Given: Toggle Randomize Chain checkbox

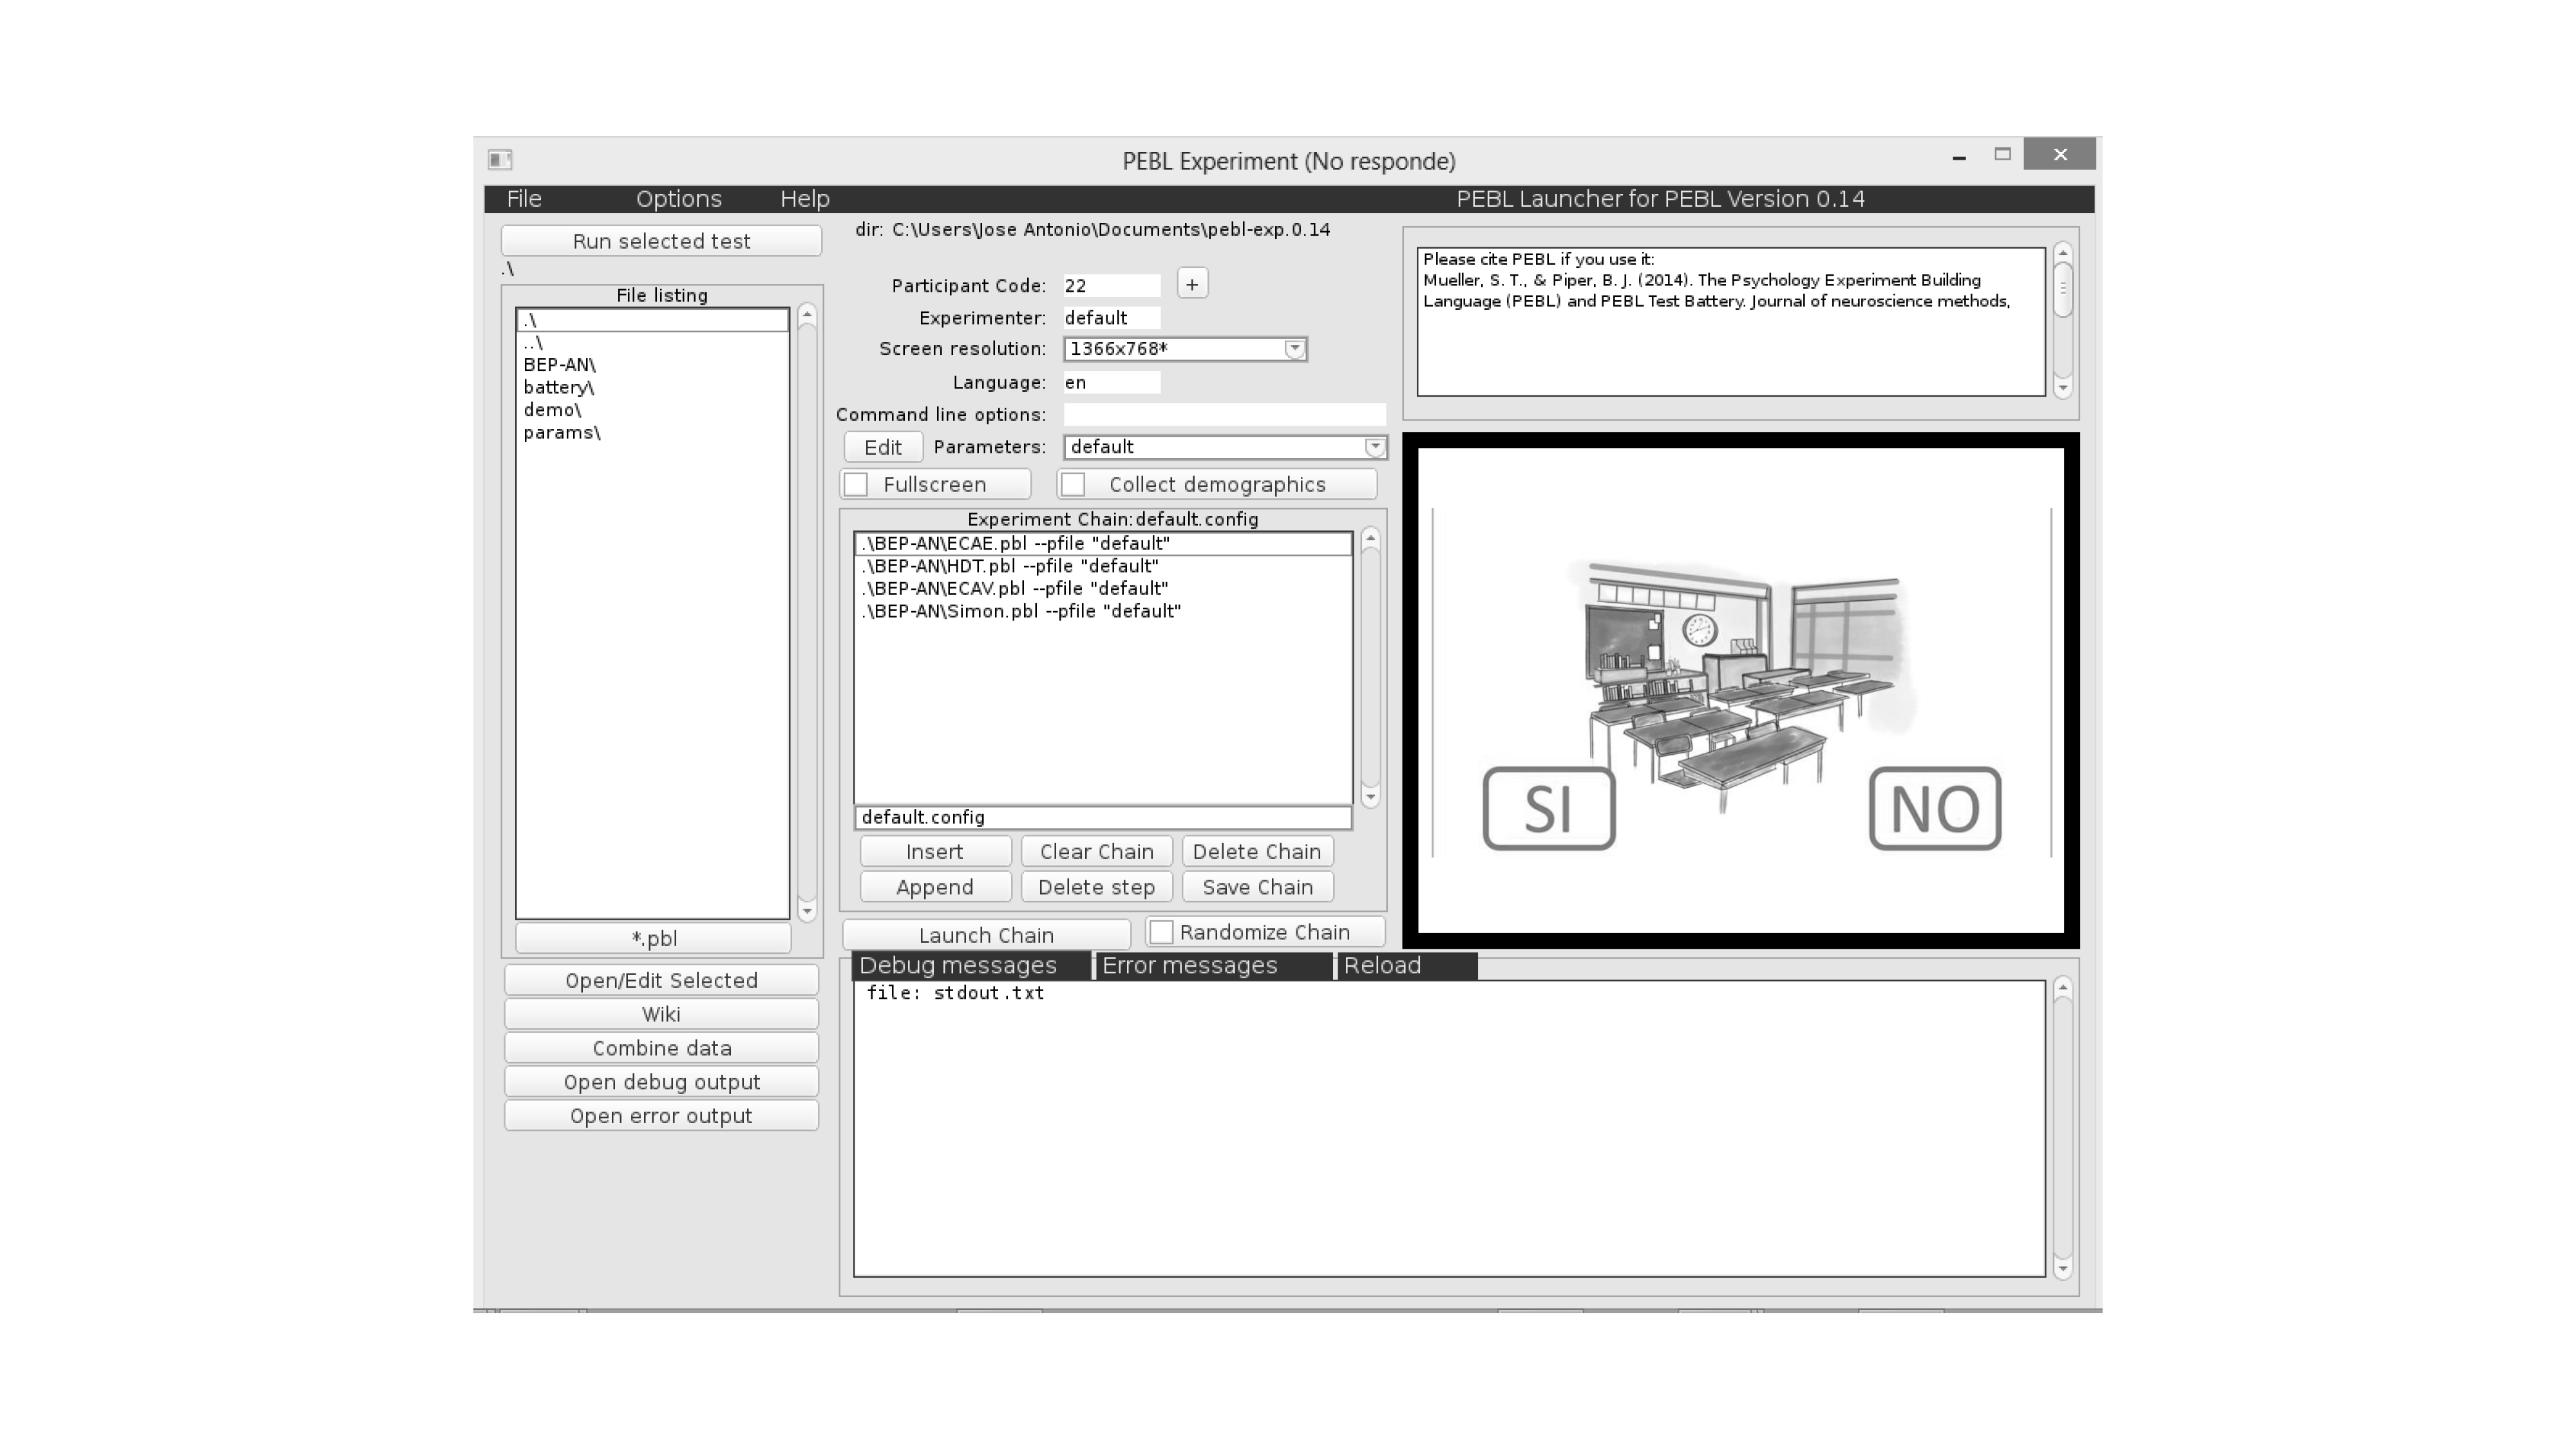Looking at the screenshot, I should [x=1161, y=932].
